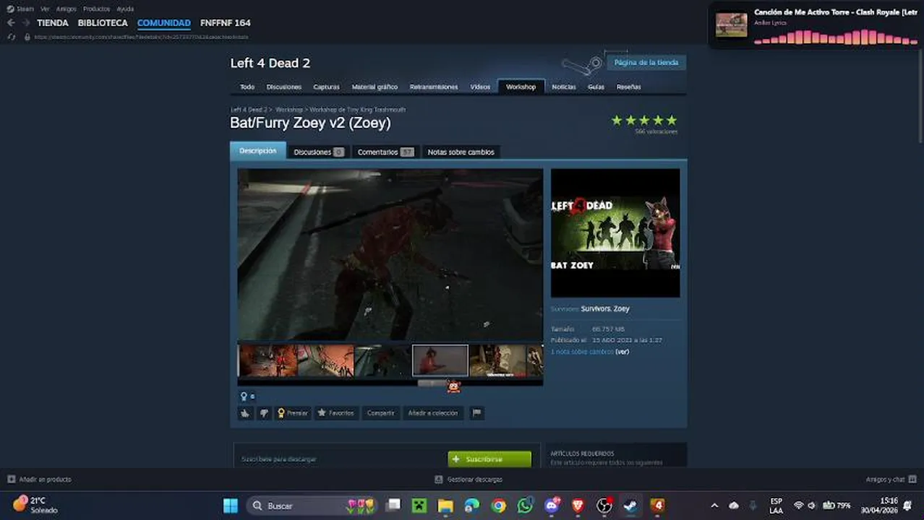The image size is (924, 520).
Task: Open Discord from the taskbar
Action: (x=552, y=506)
